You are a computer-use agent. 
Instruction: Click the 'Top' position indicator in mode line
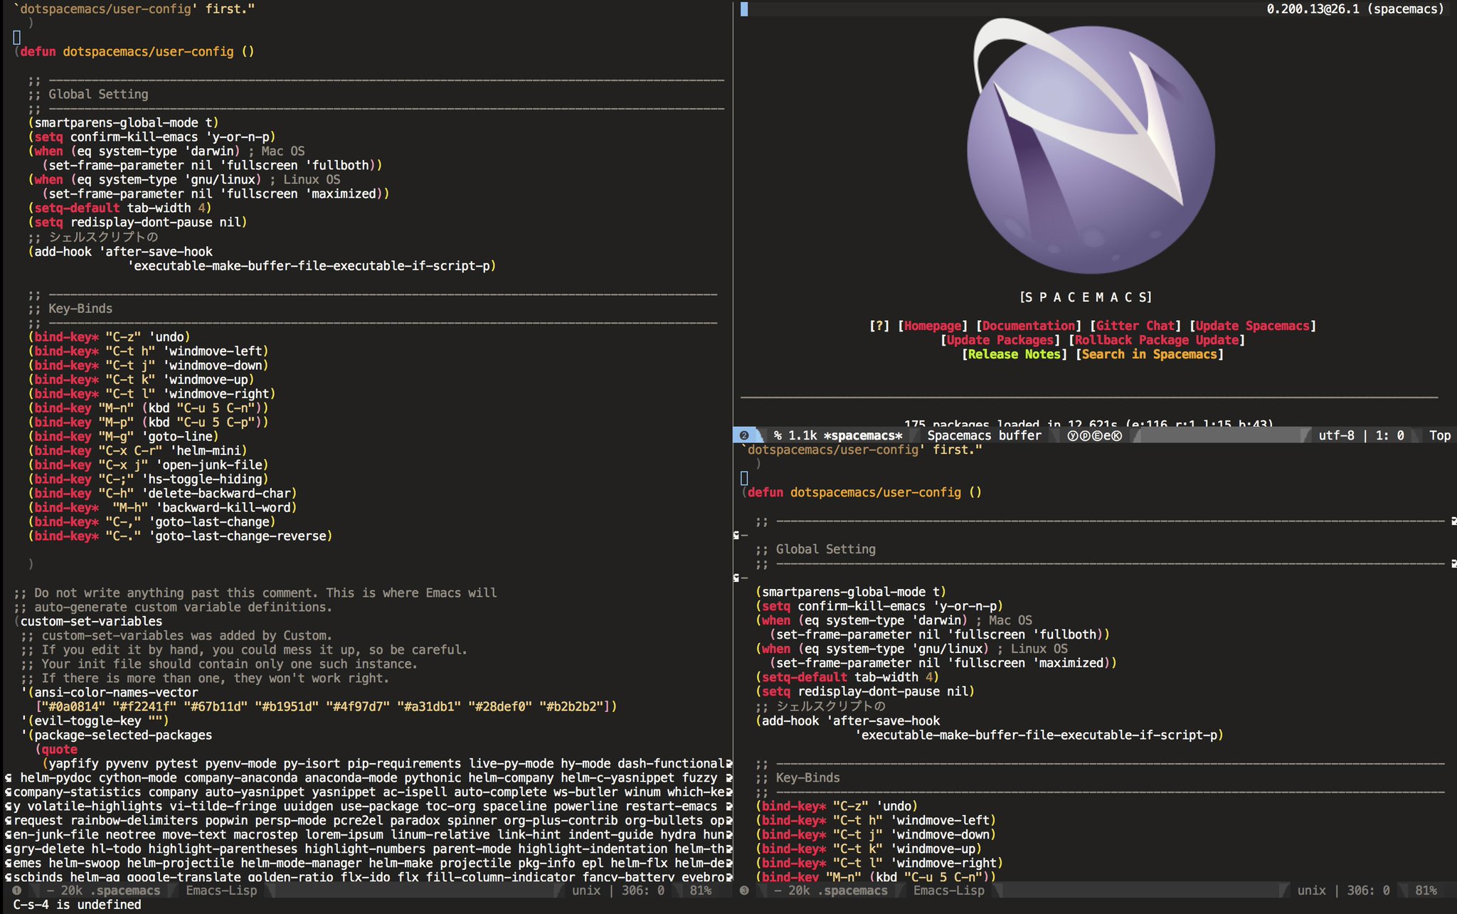[1440, 435]
